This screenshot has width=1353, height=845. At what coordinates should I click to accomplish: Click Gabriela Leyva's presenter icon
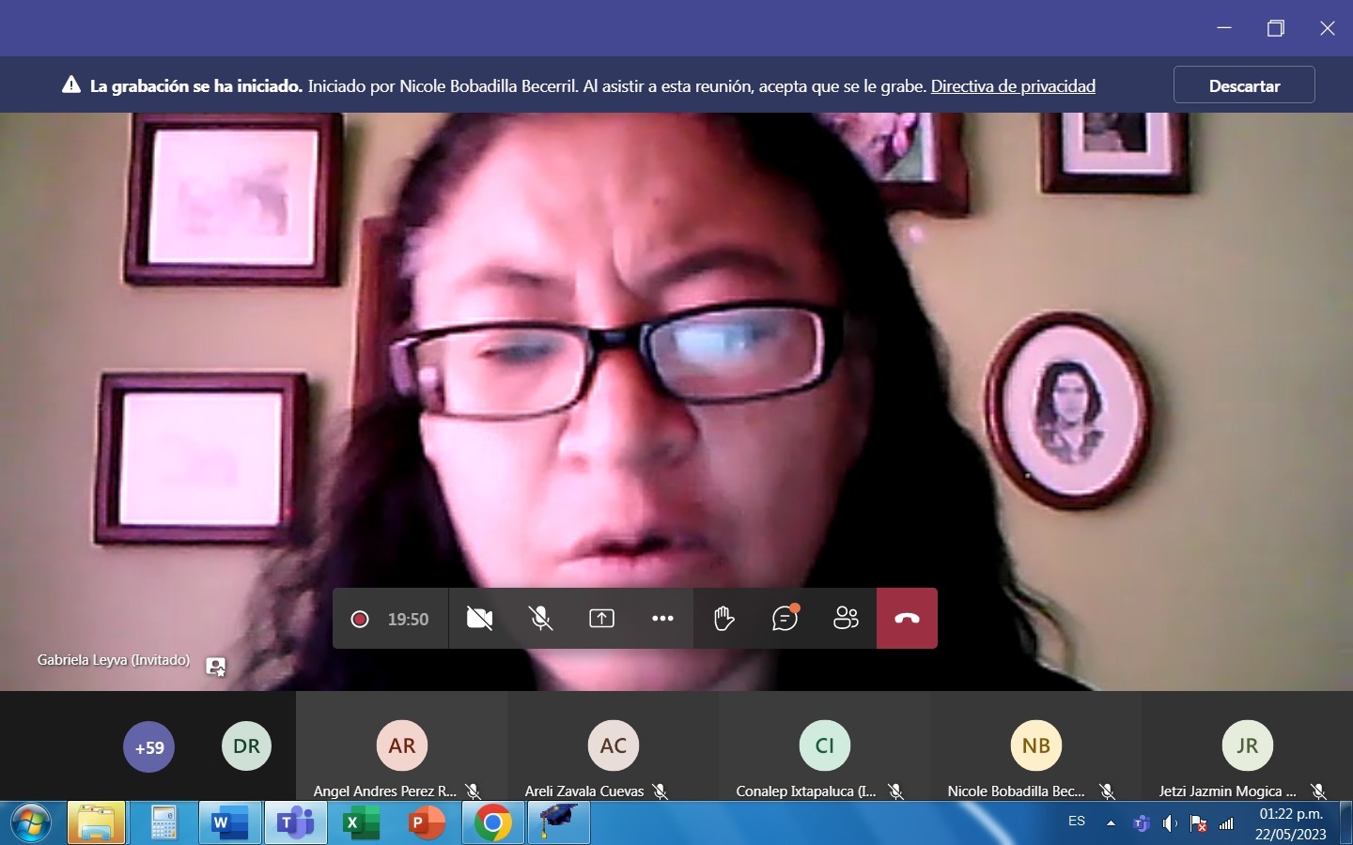(216, 667)
